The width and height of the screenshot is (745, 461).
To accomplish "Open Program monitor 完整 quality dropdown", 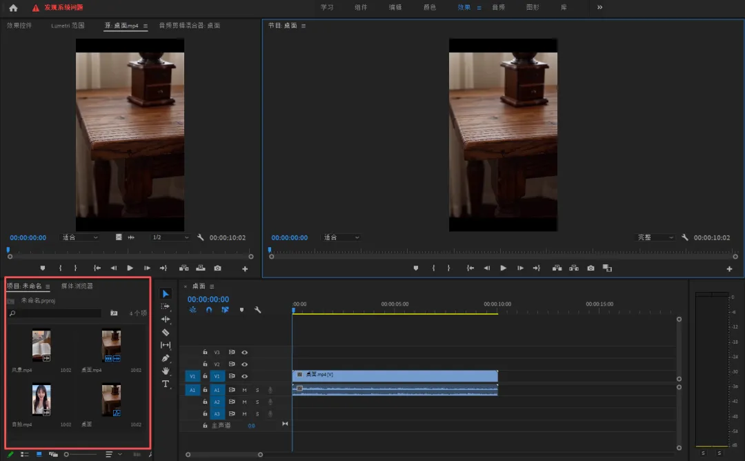I will 655,237.
